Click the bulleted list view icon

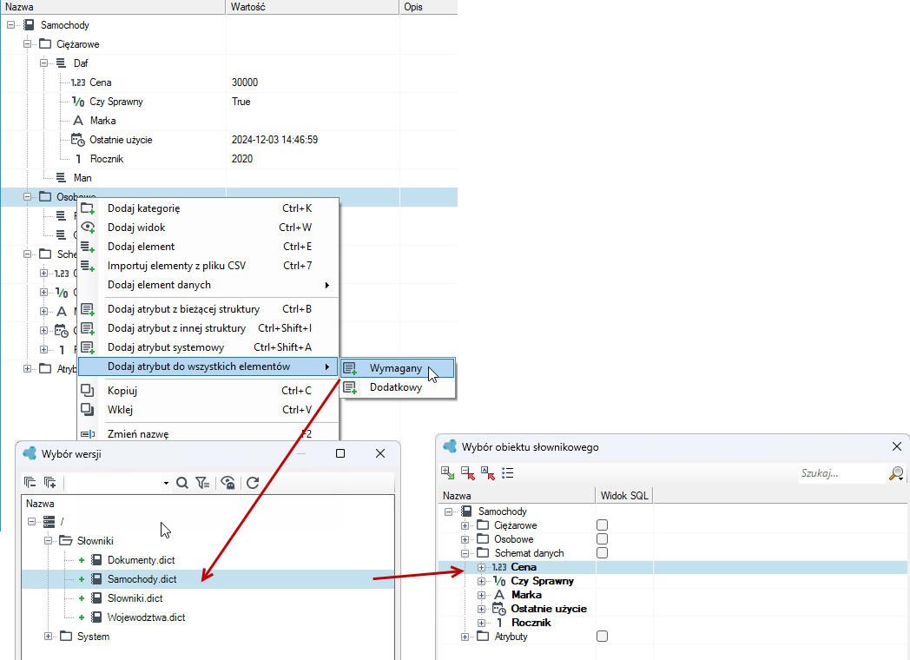(508, 473)
